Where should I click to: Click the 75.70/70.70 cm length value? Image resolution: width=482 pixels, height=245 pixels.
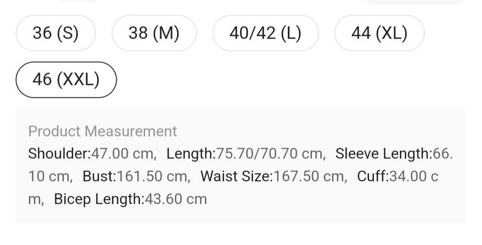[270, 154]
